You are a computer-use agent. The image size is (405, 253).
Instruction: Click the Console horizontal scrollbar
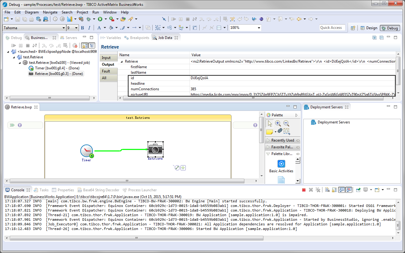[136, 238]
